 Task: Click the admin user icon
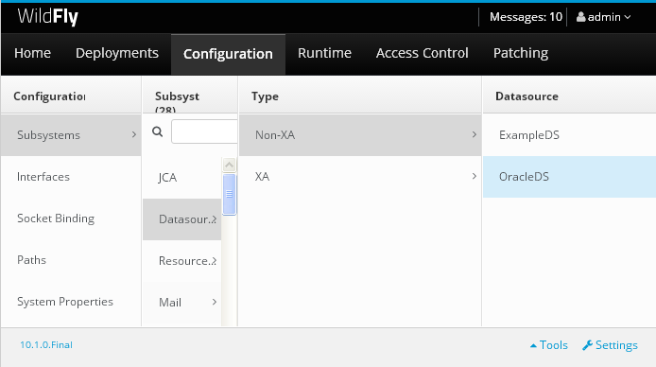coord(580,17)
